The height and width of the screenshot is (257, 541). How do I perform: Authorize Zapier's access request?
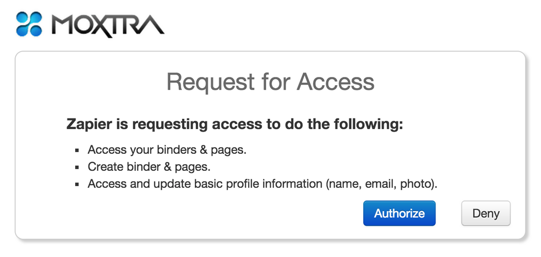[399, 213]
